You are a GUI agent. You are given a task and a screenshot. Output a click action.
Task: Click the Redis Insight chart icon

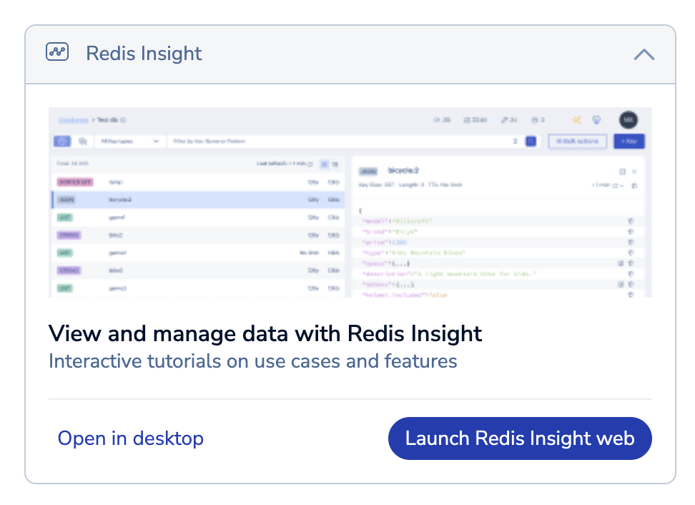57,52
